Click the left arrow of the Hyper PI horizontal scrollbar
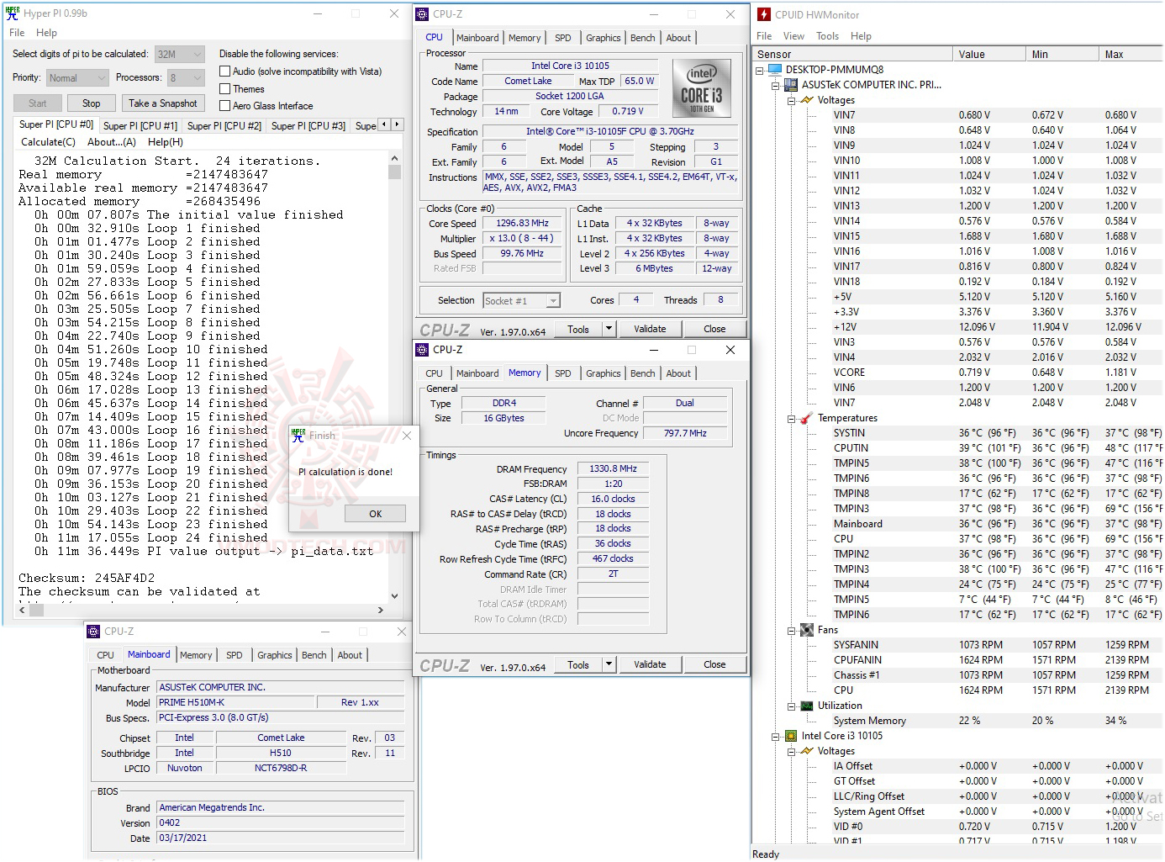 (22, 611)
